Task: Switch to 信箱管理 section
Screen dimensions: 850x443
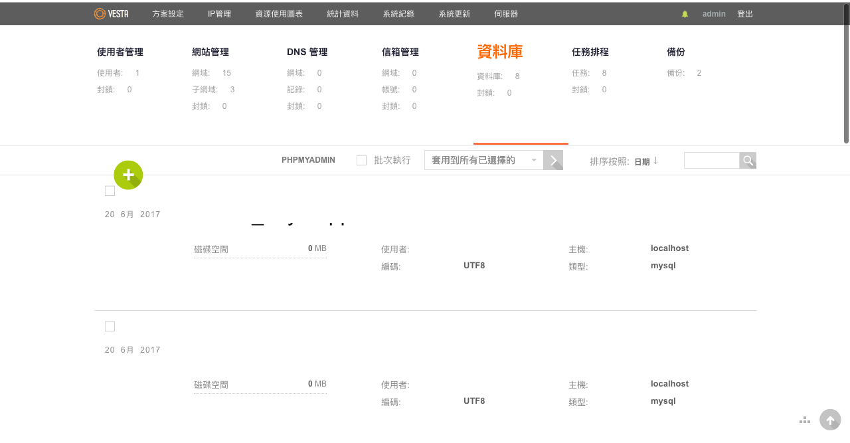Action: pos(400,52)
